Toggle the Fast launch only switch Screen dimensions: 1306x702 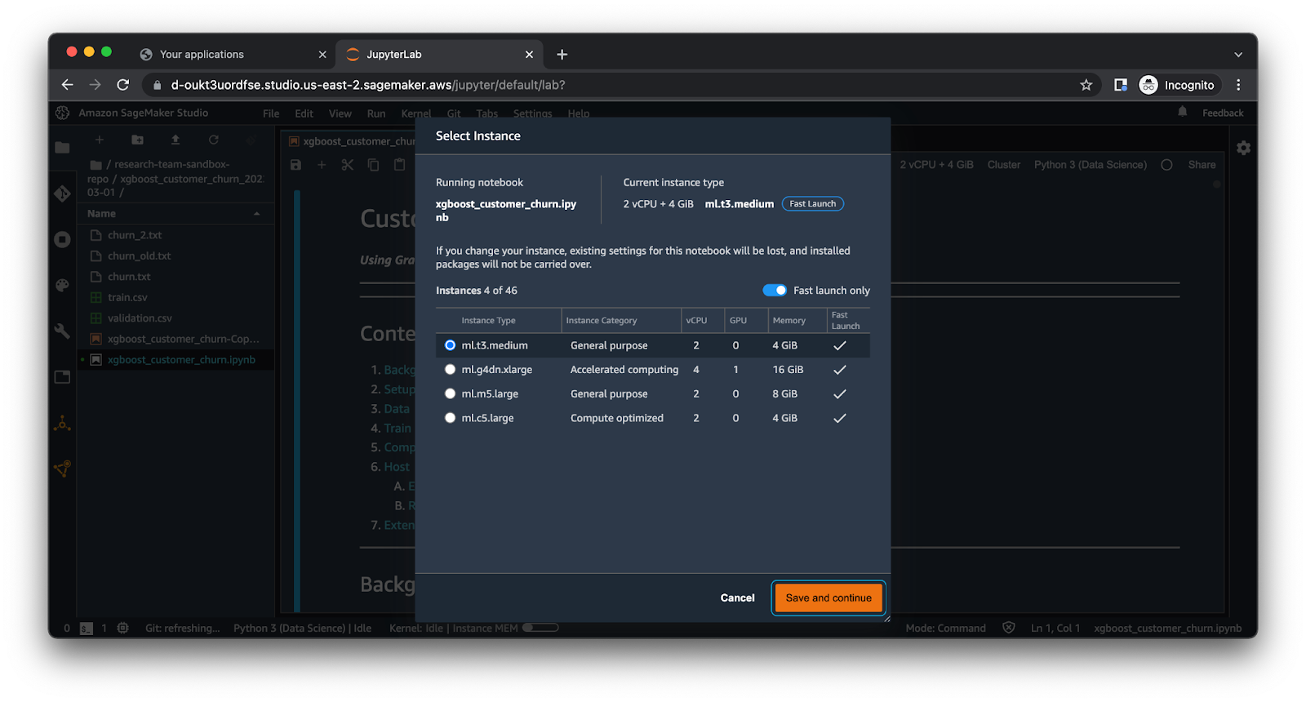click(x=774, y=291)
